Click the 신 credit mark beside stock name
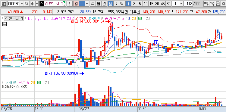The image size is (226, 112). tap(42, 4)
